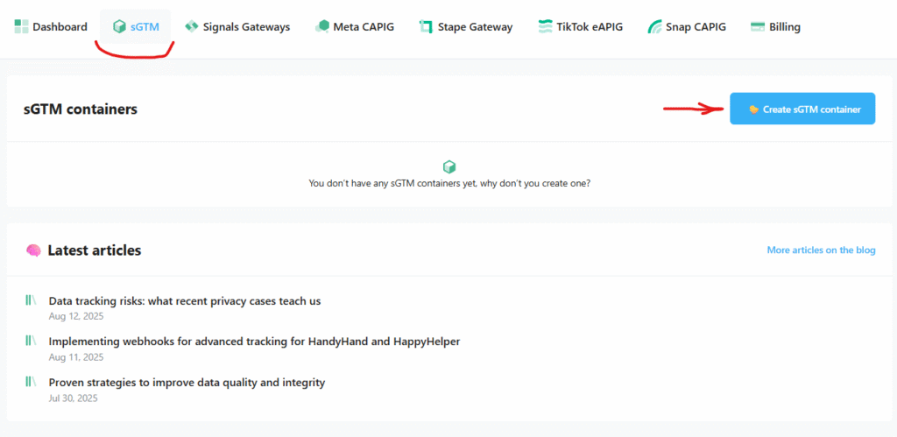897x437 pixels.
Task: Open the Implementing webhooks article
Action: (x=254, y=342)
